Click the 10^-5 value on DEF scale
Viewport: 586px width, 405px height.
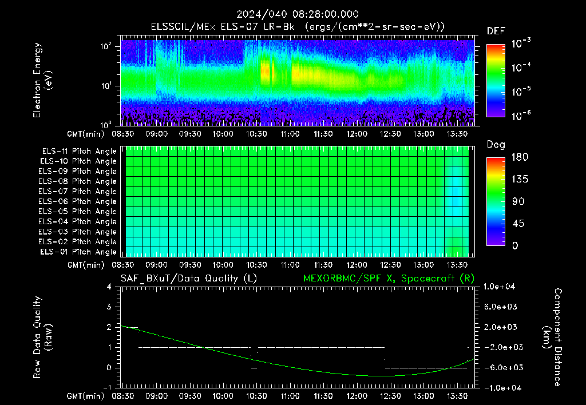521,91
